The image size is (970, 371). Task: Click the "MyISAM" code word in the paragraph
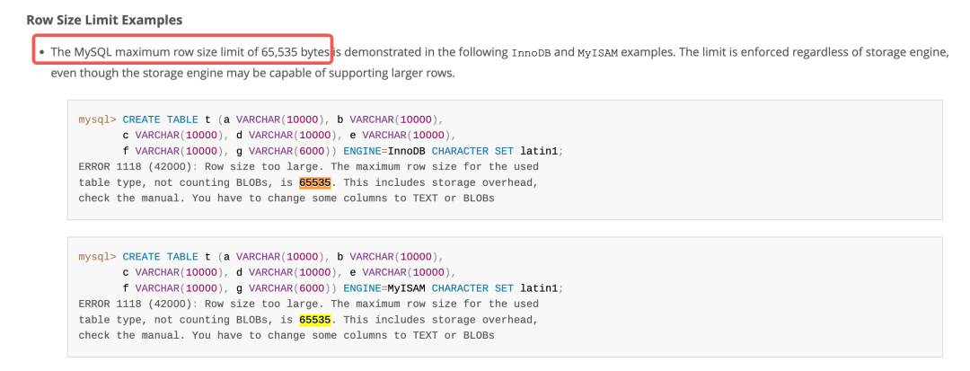tap(595, 52)
